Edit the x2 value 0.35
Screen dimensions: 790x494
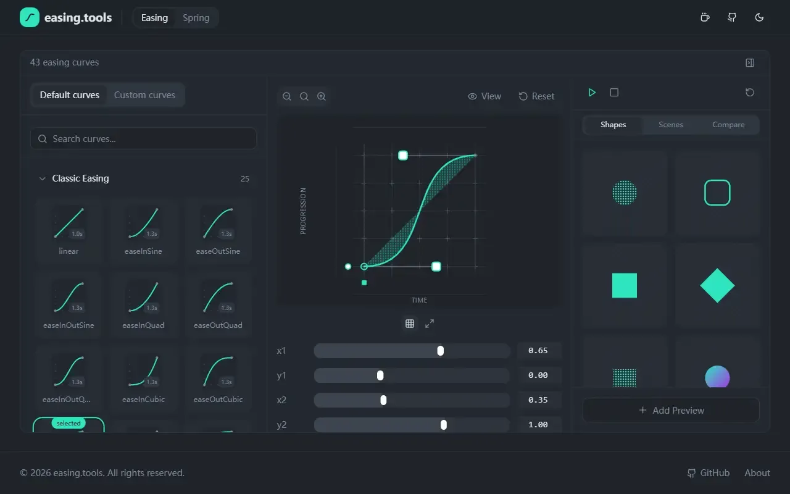(539, 400)
